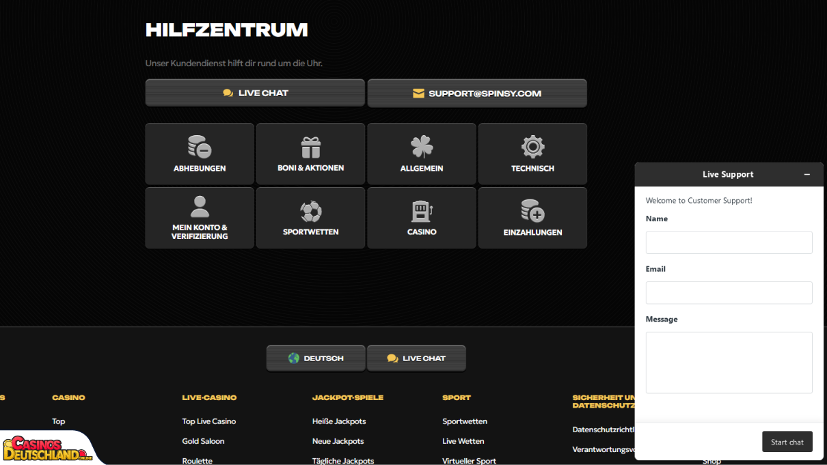Open the Datenschutzrichtlinie link partly behind the chat
The image size is (827, 465).
tap(604, 429)
